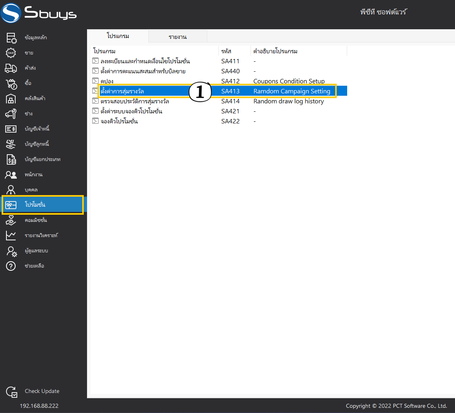The height and width of the screenshot is (413, 455).
Task: Open the ข้อมูลหลัก menu label
Action: click(x=36, y=37)
